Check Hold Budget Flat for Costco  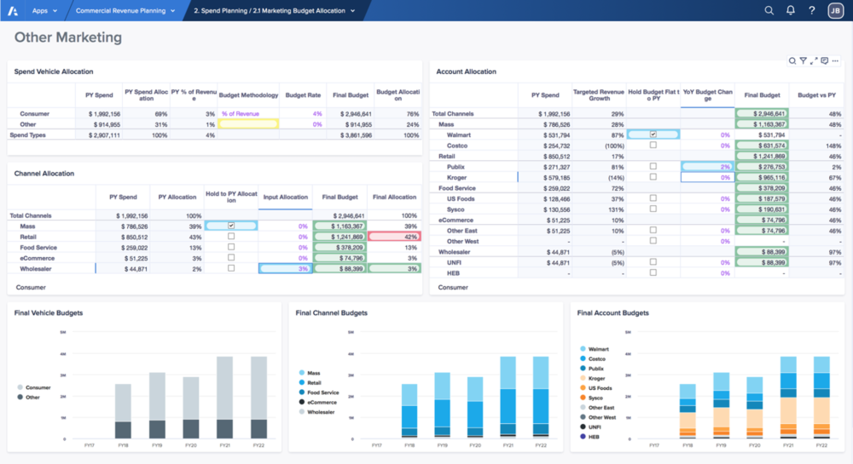pos(653,145)
